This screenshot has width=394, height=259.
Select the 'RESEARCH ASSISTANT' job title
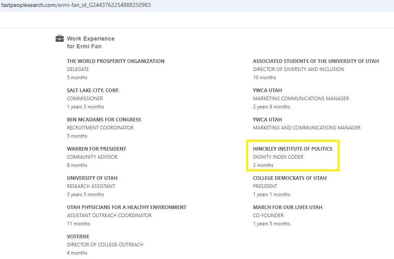click(x=91, y=186)
